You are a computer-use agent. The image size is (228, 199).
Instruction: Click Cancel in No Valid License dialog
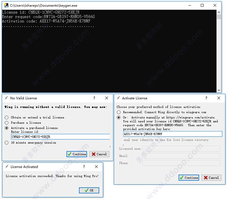point(99,154)
